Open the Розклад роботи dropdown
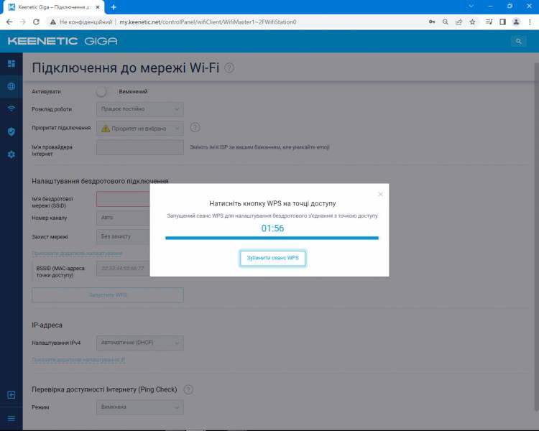This screenshot has height=431, width=539. click(x=140, y=109)
